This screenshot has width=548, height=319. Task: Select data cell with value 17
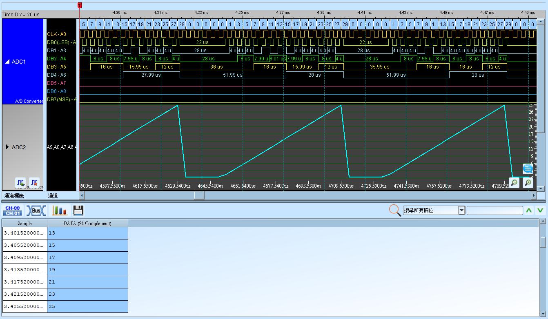coord(87,257)
